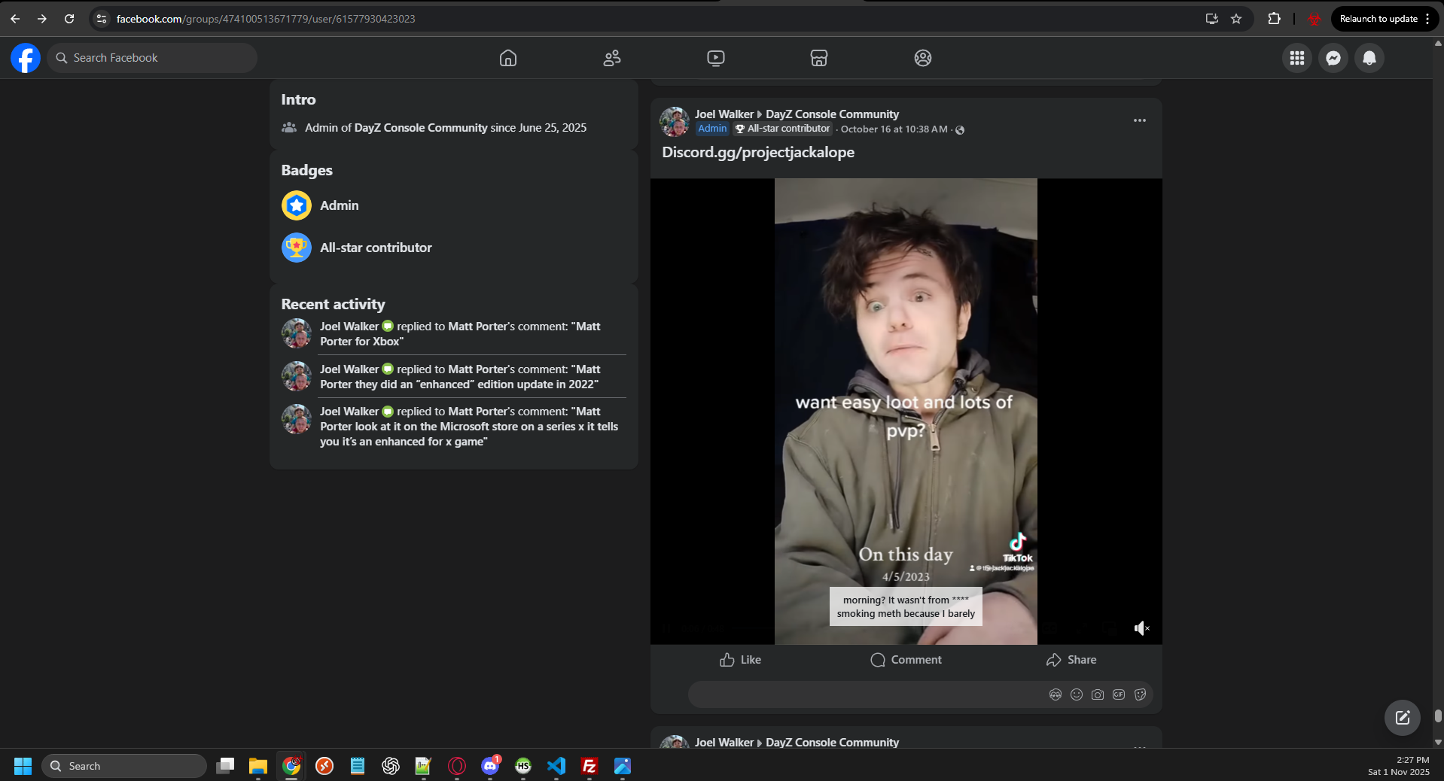Open Facebook Home feed icon
Screen dimensions: 1444x781
508,58
